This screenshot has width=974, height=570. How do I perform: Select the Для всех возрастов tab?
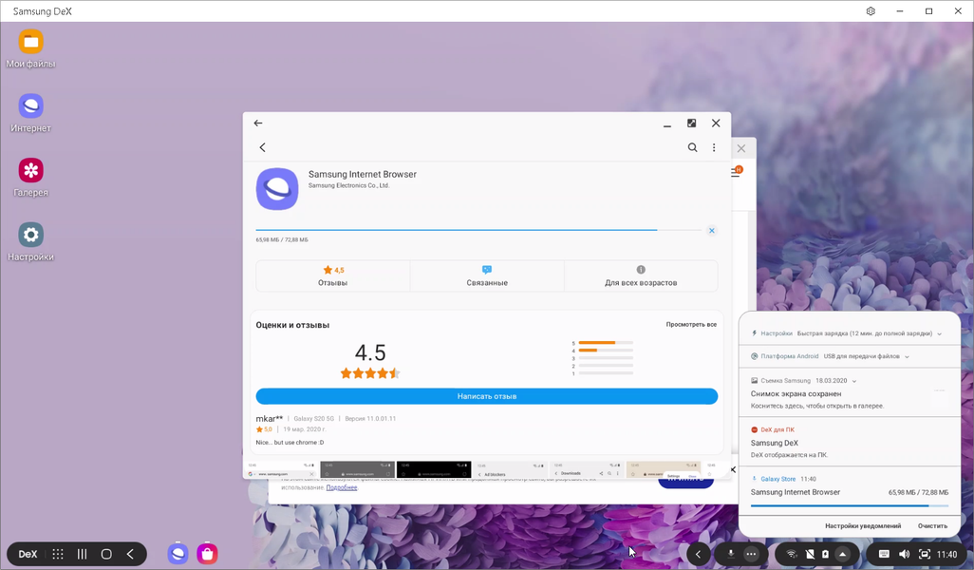(641, 275)
